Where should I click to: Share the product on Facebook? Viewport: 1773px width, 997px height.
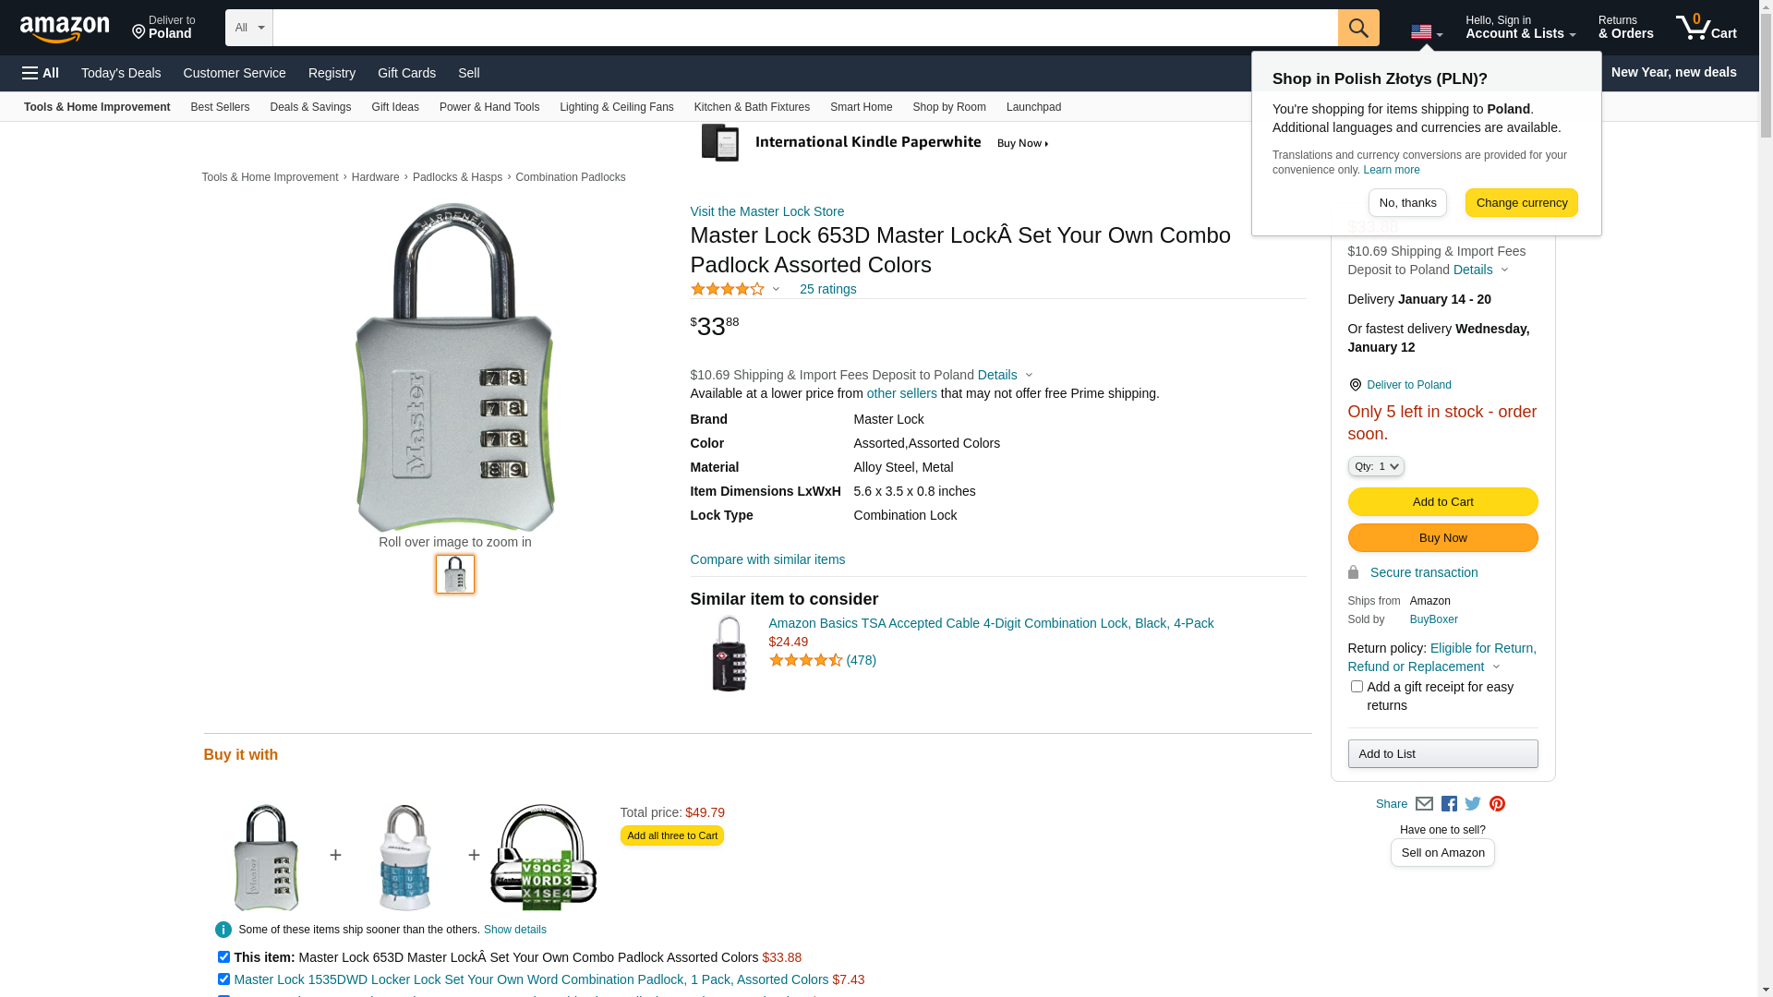point(1449,804)
